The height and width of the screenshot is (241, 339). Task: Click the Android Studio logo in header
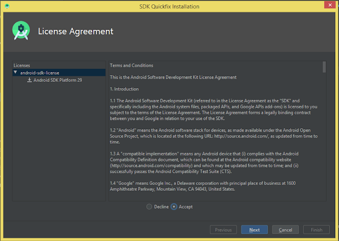click(21, 30)
